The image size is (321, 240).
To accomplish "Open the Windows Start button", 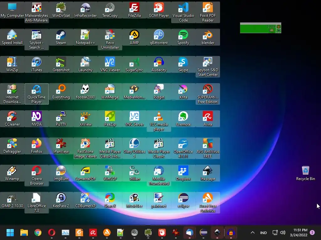I will [x=10, y=232].
